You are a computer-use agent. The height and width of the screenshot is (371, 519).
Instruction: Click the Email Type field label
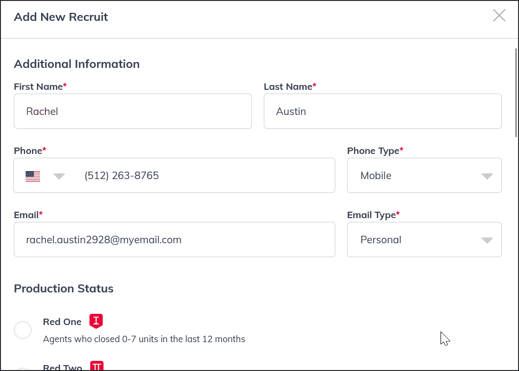pyautogui.click(x=373, y=215)
